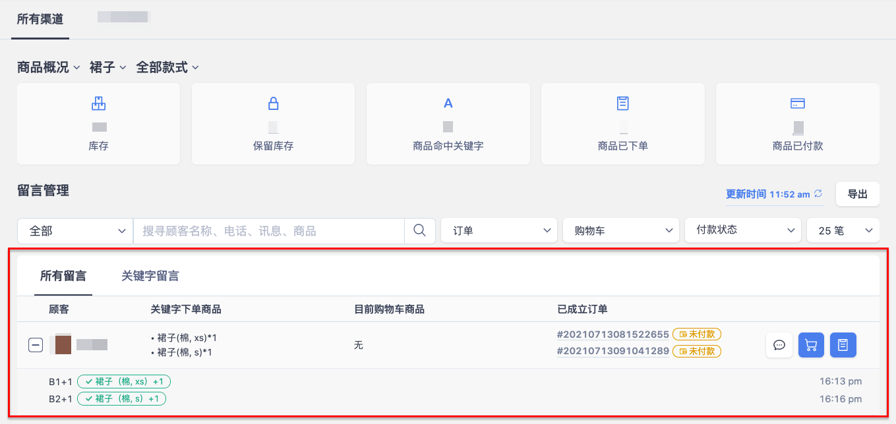This screenshot has width=896, height=424.
Task: Click the 已成立订单 column header
Action: coord(582,309)
